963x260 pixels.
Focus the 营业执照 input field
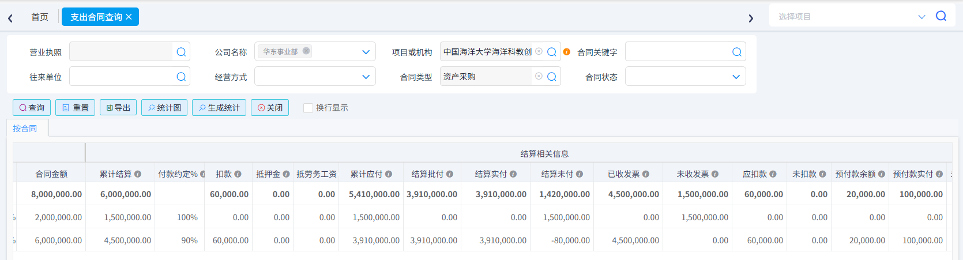[x=121, y=52]
